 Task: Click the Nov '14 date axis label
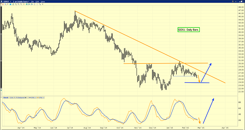coord(137,128)
